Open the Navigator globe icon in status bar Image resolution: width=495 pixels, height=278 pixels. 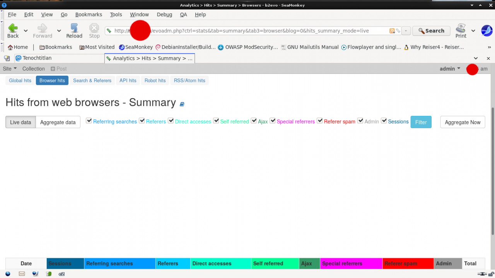click(x=8, y=274)
